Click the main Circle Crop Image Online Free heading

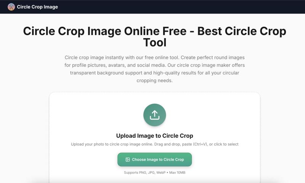pos(155,37)
